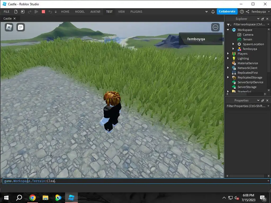The image size is (271, 203).
Task: Select SpawnLocation in Explorer
Action: point(253,44)
